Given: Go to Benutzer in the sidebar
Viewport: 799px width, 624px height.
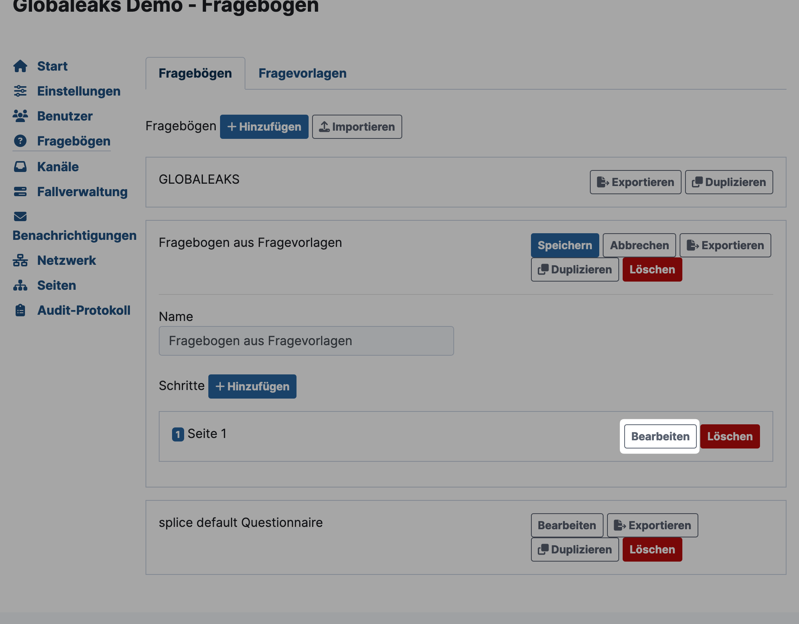Looking at the screenshot, I should pos(65,116).
